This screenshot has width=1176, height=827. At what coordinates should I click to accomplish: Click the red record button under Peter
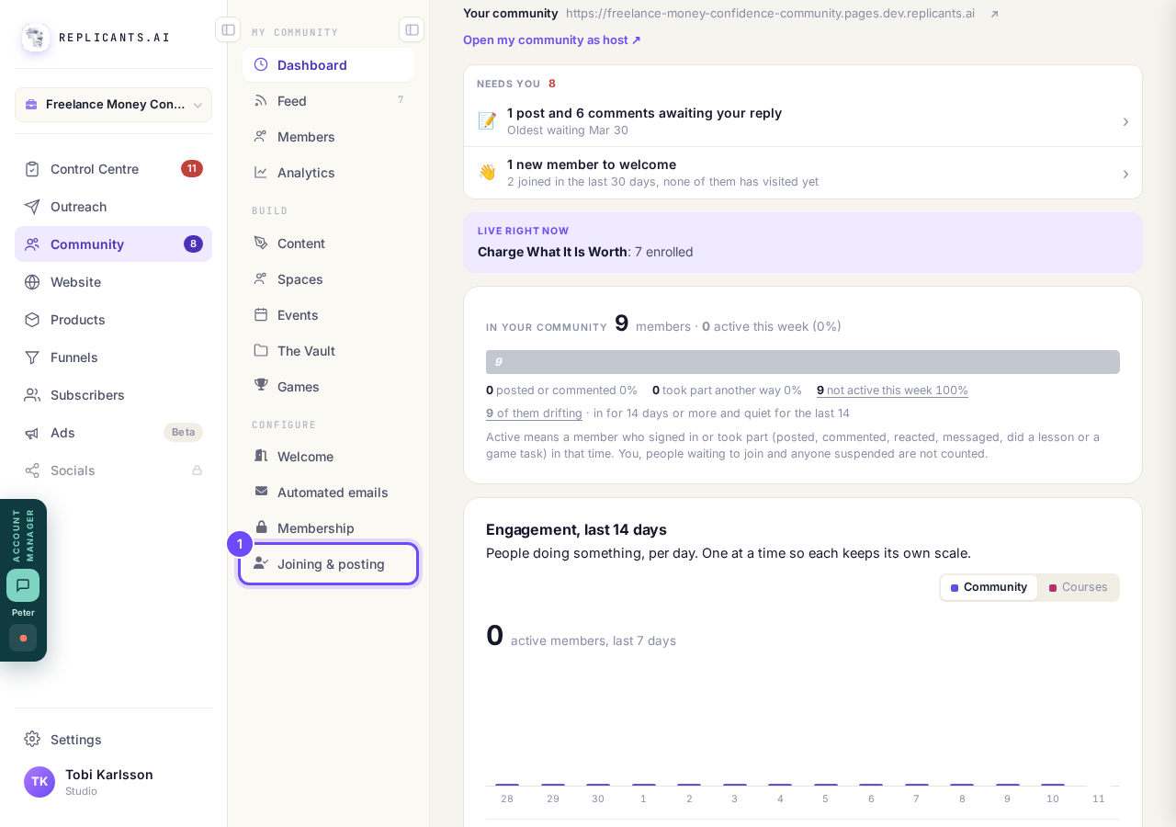(x=23, y=638)
